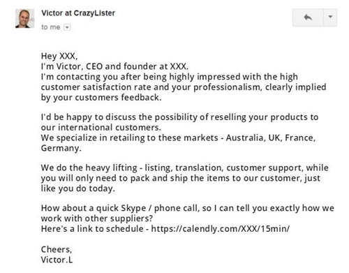Click the word 'Germany.'
The height and width of the screenshot is (273, 349).
point(61,148)
